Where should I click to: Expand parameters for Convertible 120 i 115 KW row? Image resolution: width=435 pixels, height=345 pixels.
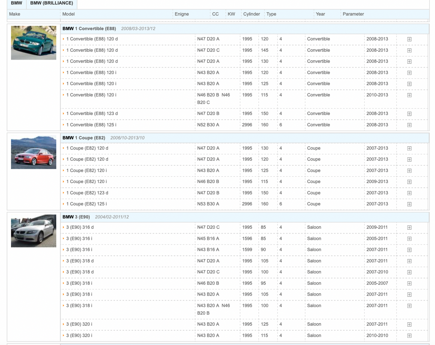point(409,95)
